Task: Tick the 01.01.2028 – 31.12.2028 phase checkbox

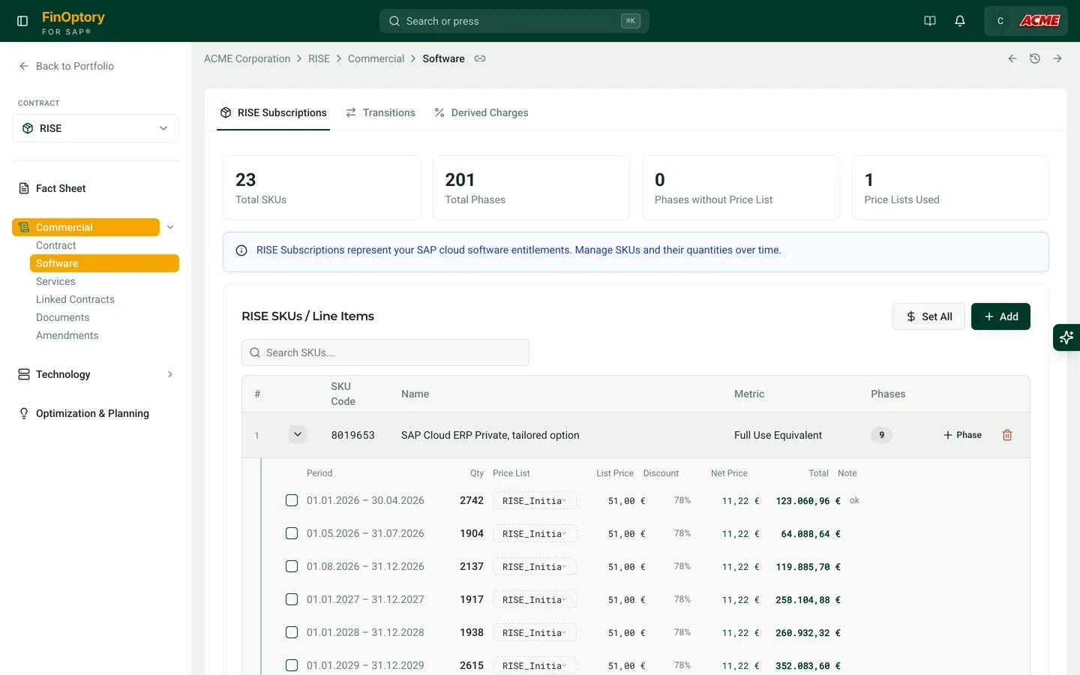Action: [292, 632]
